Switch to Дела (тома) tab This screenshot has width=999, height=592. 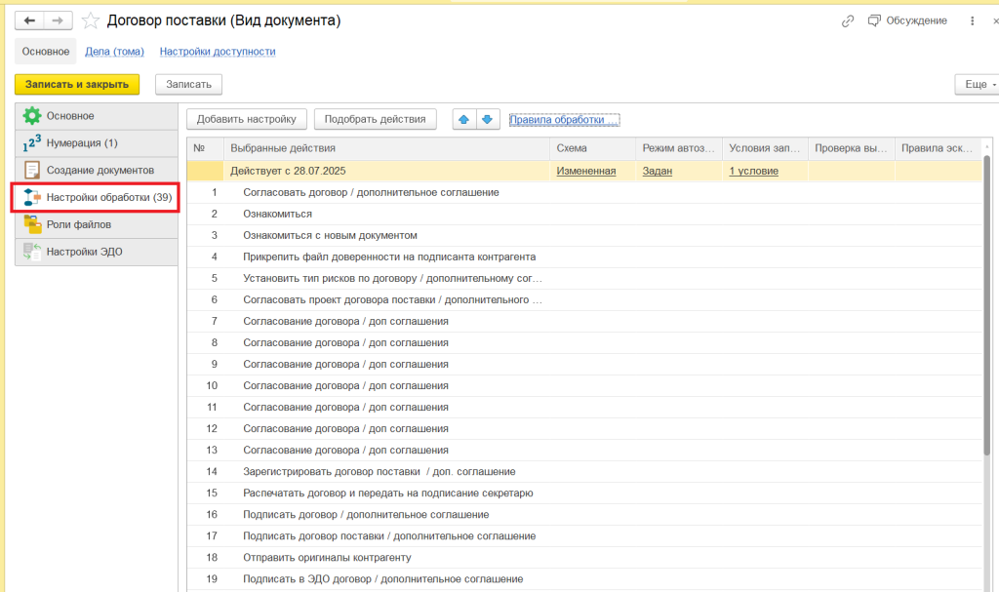pos(114,52)
